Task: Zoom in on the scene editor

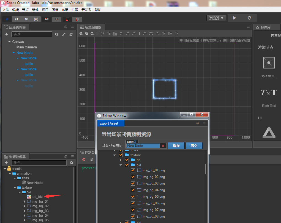Action: [x=81, y=34]
